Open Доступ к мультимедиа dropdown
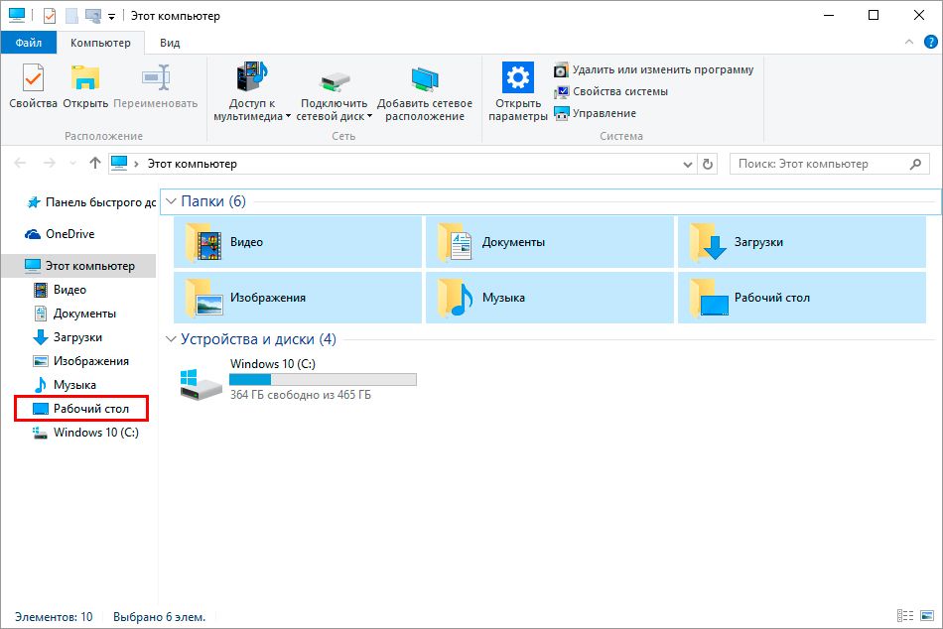Image resolution: width=943 pixels, height=629 pixels. (251, 109)
